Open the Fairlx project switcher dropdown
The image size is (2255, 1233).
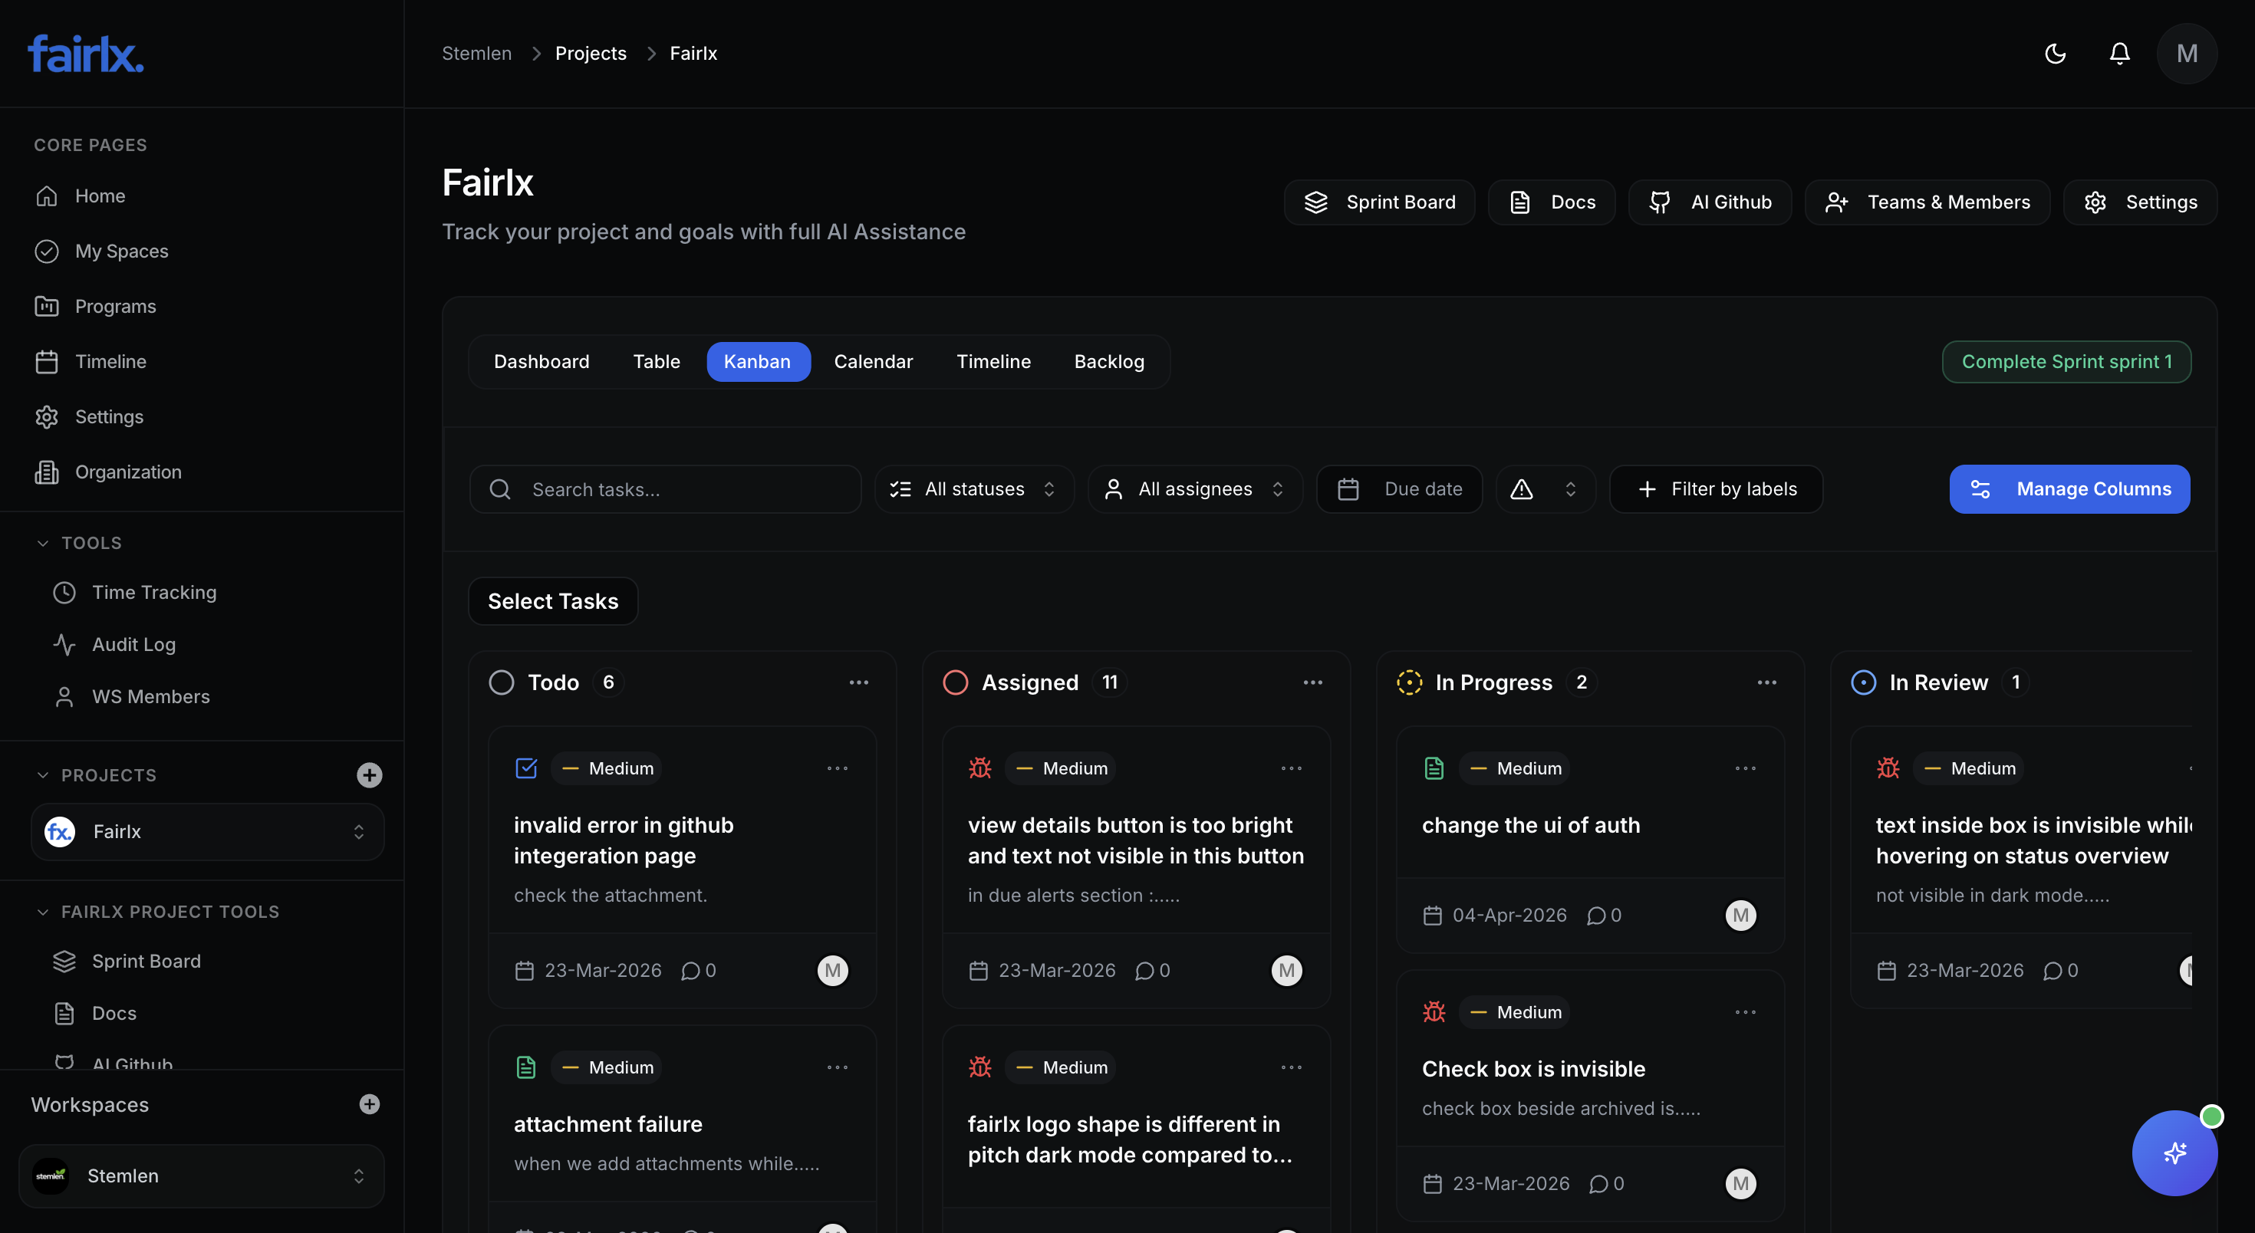point(207,831)
